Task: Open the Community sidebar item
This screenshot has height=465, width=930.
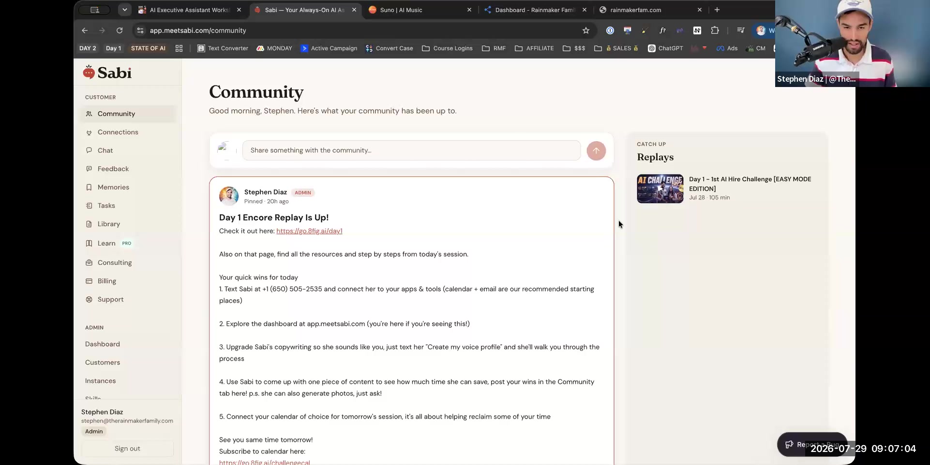Action: pyautogui.click(x=128, y=114)
